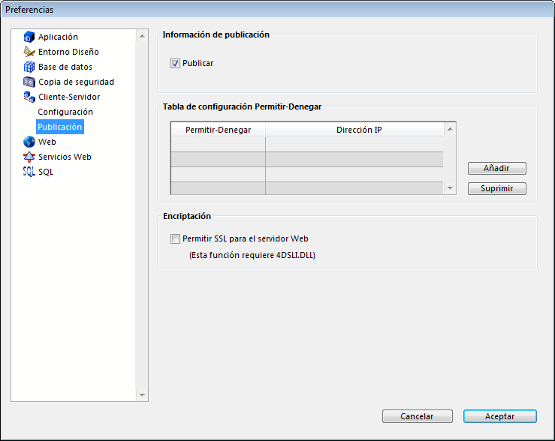Screen dimensions: 555x441
Task: Select the Publicación subpage
Action: click(60, 127)
